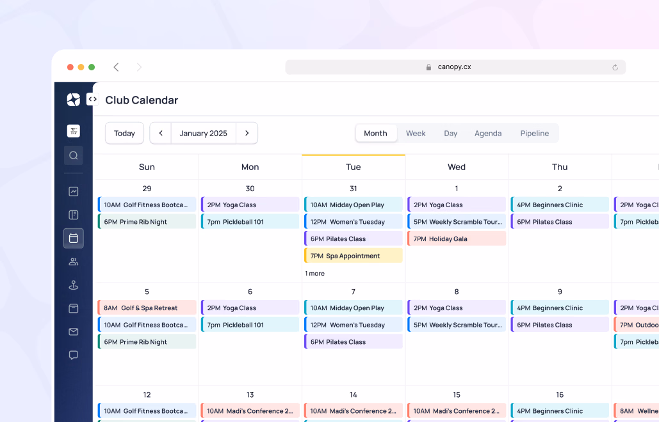This screenshot has height=422, width=659.
Task: Open the location pin icon in sidebar
Action: click(74, 285)
